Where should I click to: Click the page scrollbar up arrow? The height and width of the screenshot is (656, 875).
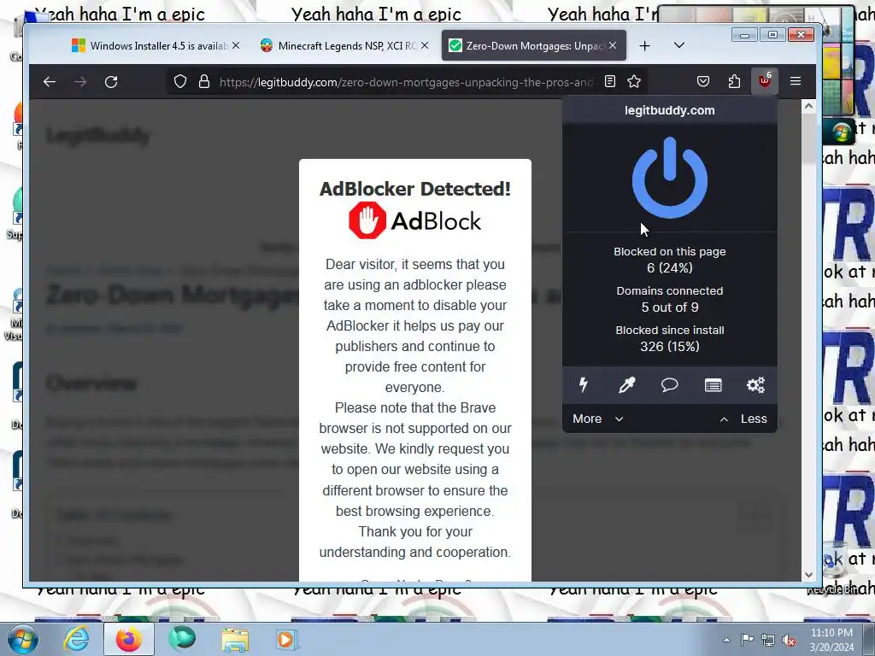click(x=808, y=106)
